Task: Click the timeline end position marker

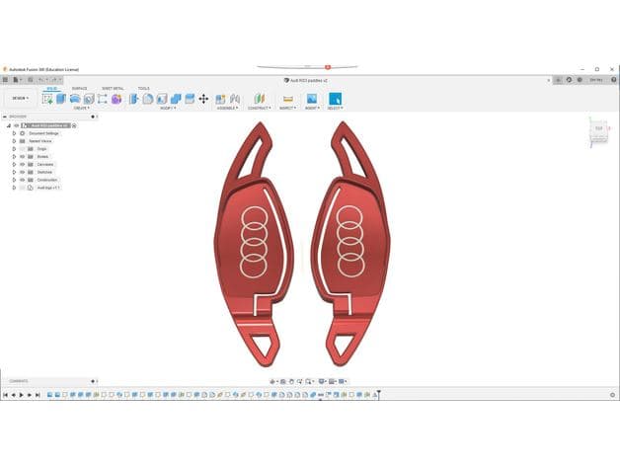Action: pos(378,394)
